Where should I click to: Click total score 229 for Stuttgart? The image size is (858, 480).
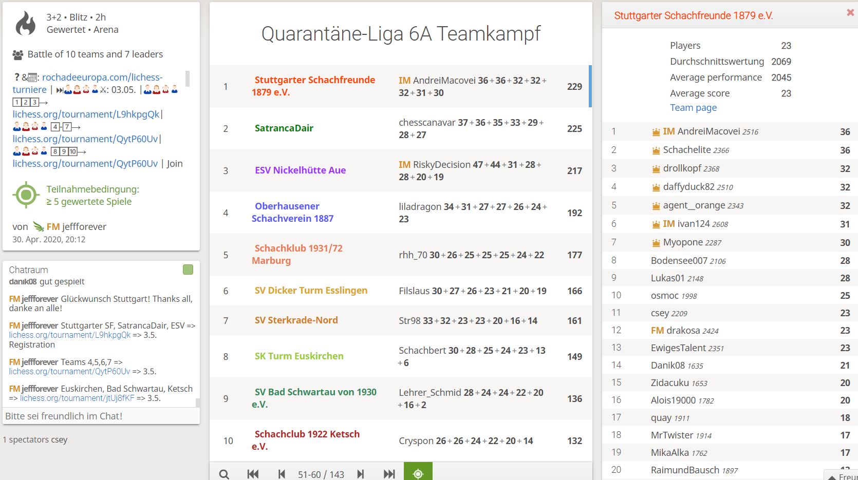(x=574, y=86)
